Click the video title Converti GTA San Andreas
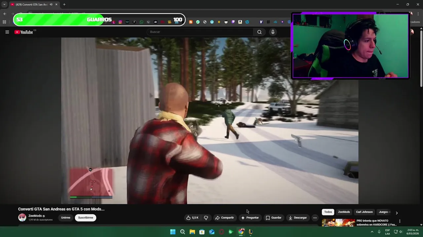Viewport: 423px width, 237px height. [x=61, y=209]
